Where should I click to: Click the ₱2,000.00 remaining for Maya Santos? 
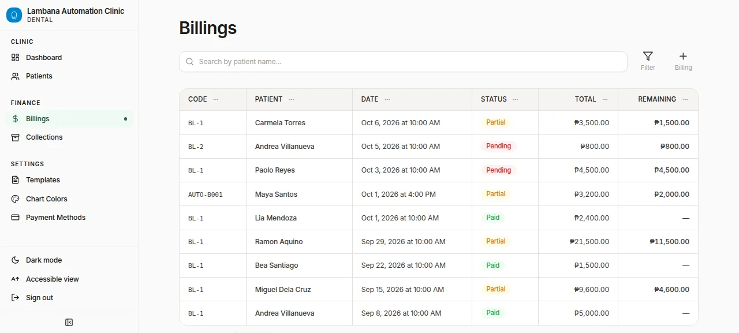[x=671, y=194]
